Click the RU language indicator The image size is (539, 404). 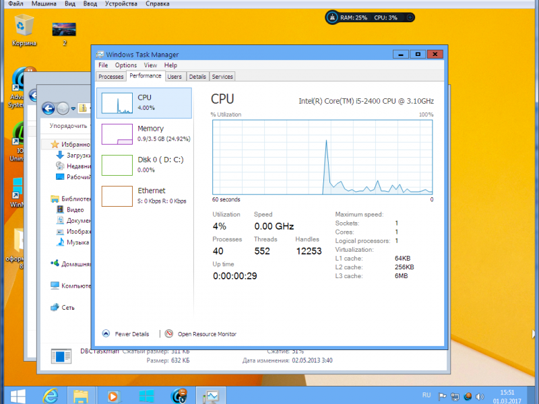click(x=426, y=395)
